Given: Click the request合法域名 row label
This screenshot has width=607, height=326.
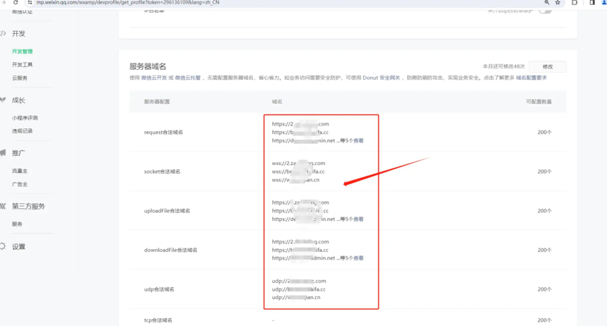Looking at the screenshot, I should click(x=163, y=132).
